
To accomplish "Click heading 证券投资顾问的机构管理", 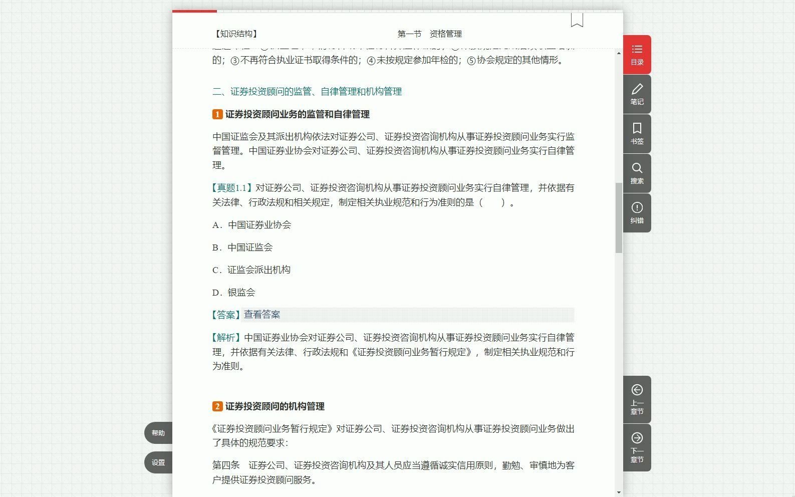I will (x=275, y=406).
